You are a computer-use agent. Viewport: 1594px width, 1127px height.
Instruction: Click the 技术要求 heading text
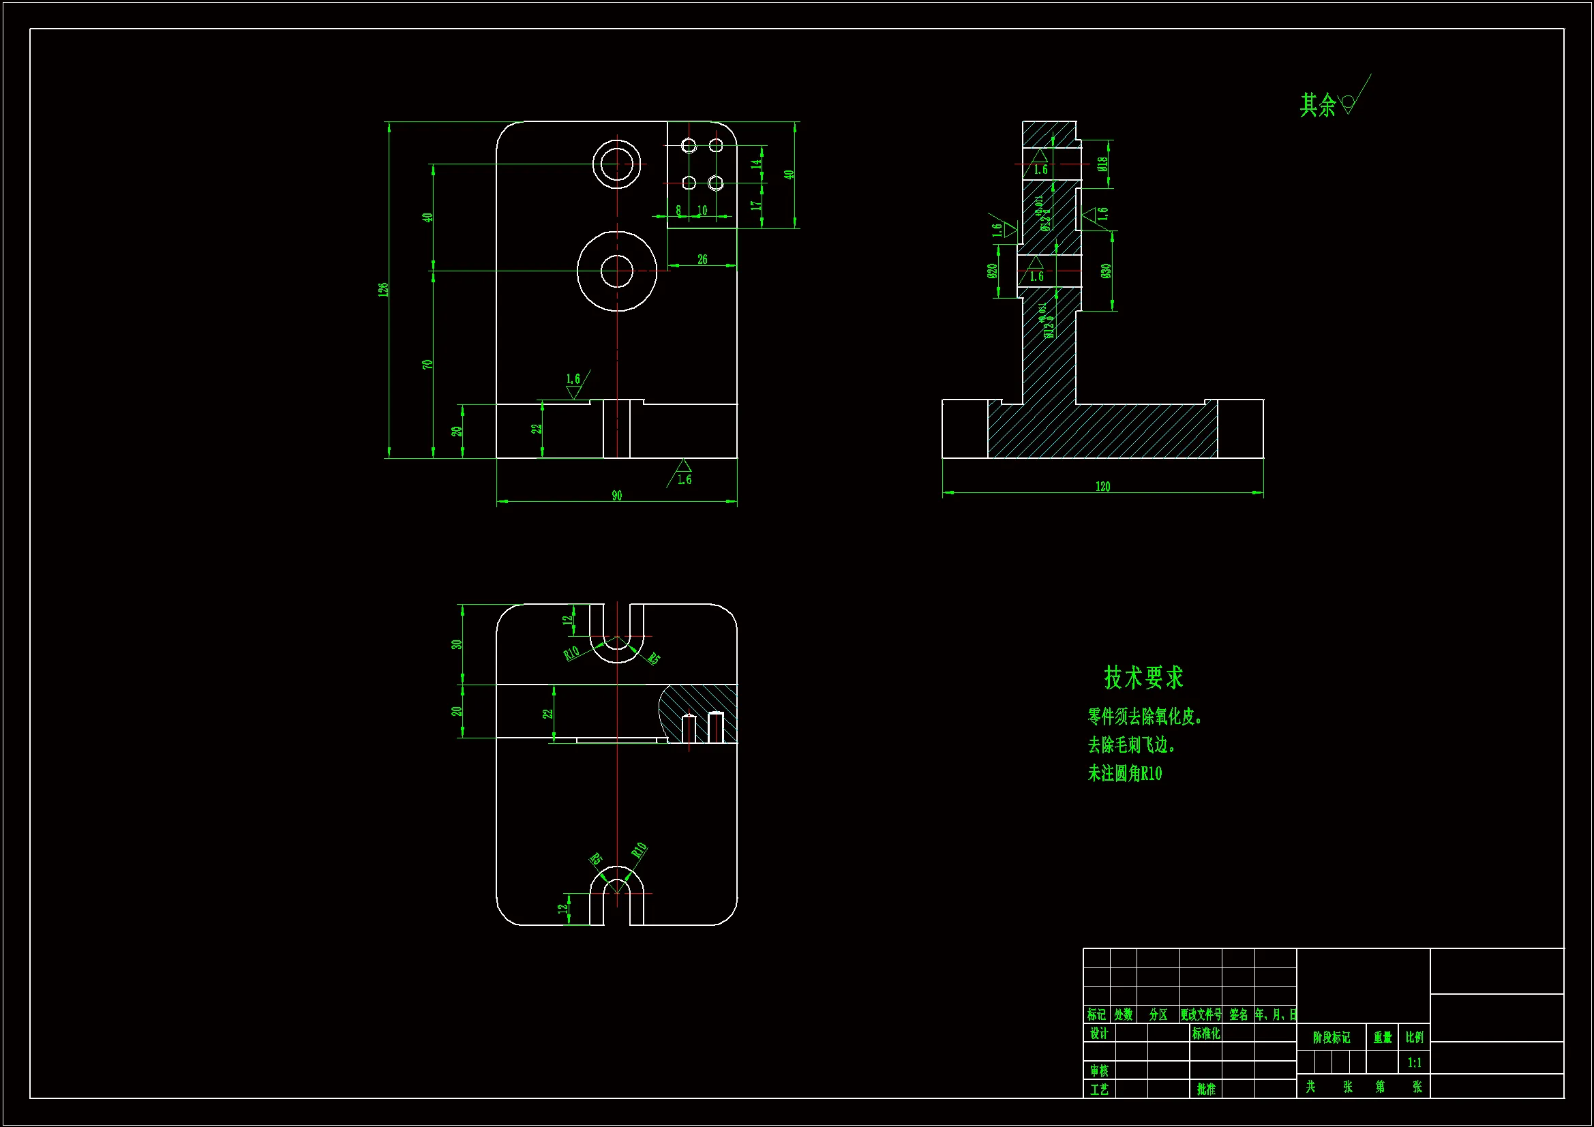click(x=1143, y=678)
